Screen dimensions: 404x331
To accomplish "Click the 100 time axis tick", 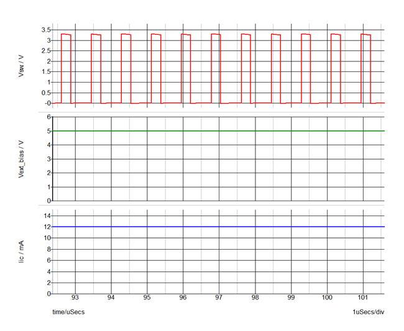I will pyautogui.click(x=327, y=297).
